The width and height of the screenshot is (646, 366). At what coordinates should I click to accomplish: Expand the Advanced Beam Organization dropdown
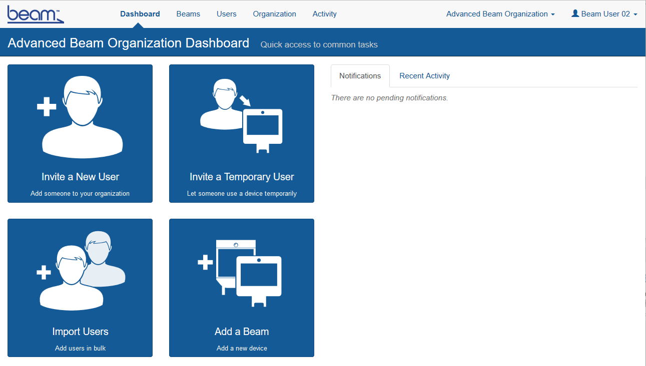500,14
